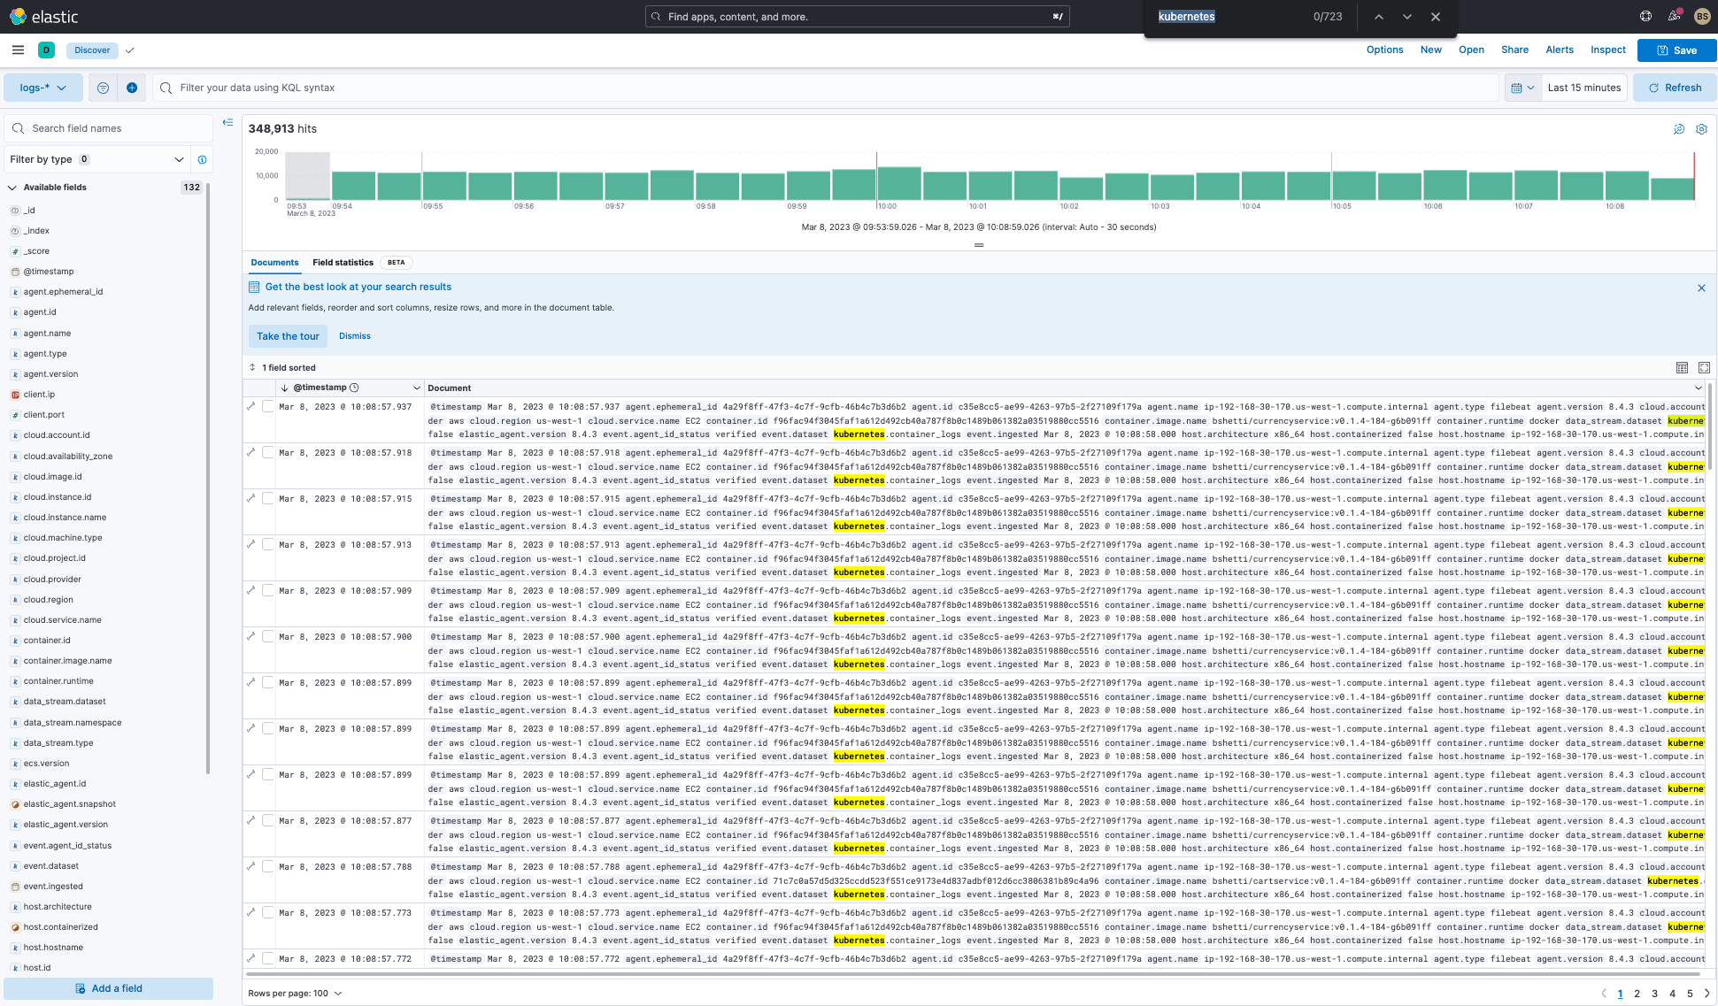Expand the logs index selector dropdown
Screen dimensions: 1718x1006
43,86
